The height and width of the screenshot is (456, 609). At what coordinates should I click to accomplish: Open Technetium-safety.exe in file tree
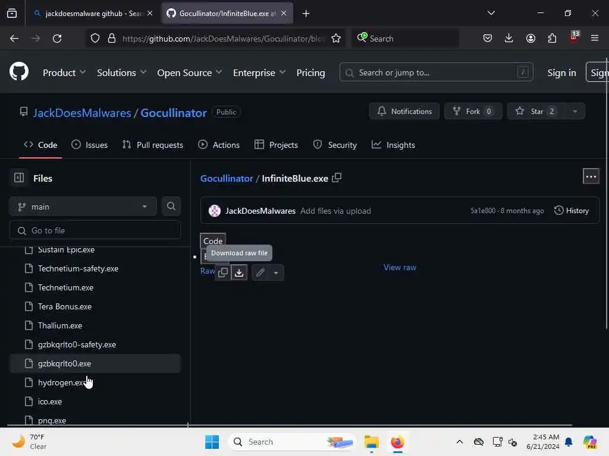[x=95, y=268]
